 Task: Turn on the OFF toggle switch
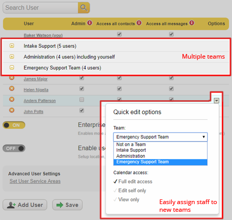tap(14, 149)
